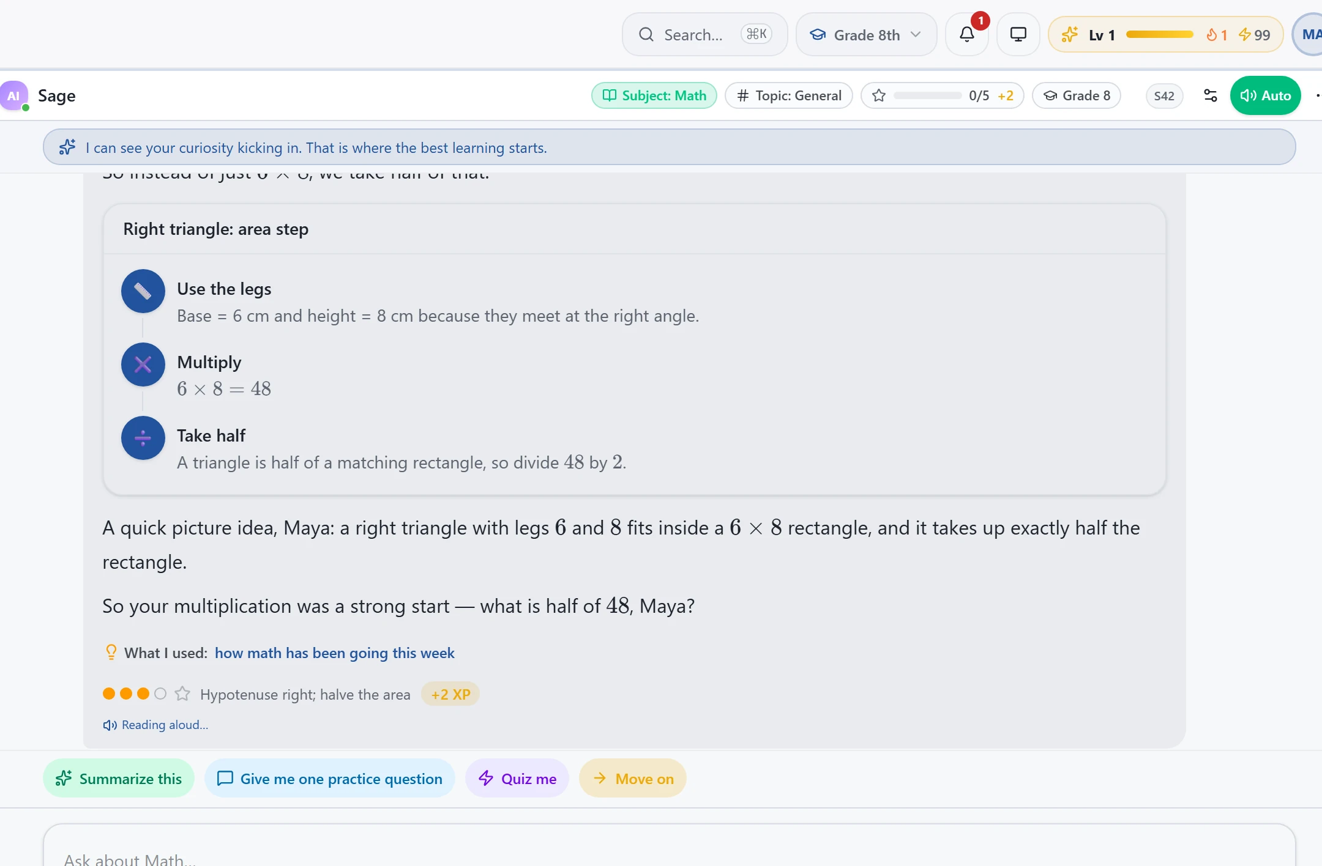Open link how math has been going this week

tap(335, 653)
